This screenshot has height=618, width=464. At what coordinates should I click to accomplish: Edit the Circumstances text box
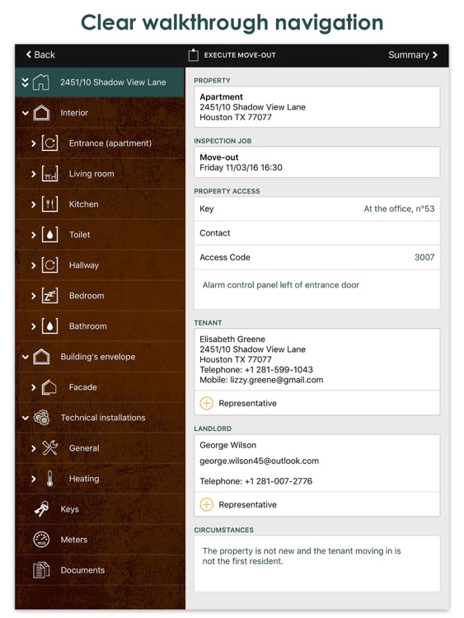(317, 564)
